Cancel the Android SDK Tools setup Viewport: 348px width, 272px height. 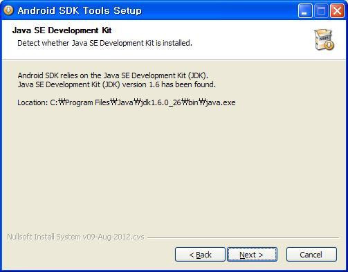pyautogui.click(x=311, y=255)
